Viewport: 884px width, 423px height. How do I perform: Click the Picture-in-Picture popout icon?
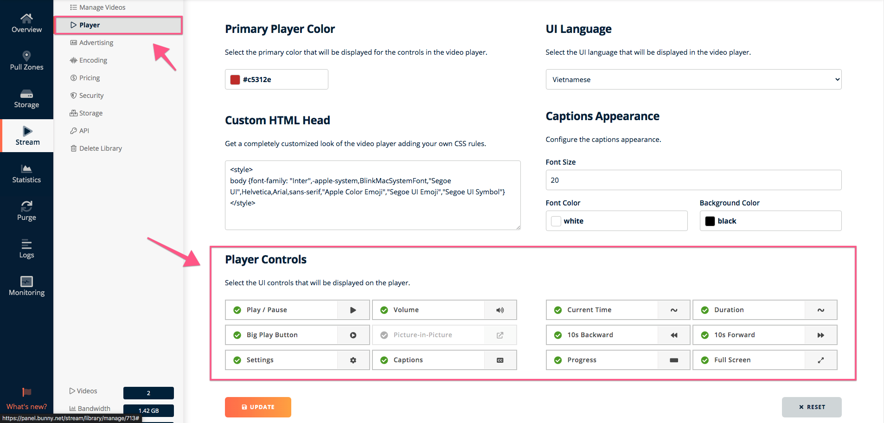(x=500, y=335)
